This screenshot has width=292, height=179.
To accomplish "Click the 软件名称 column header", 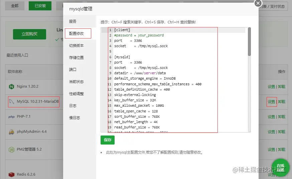I will (15, 72).
